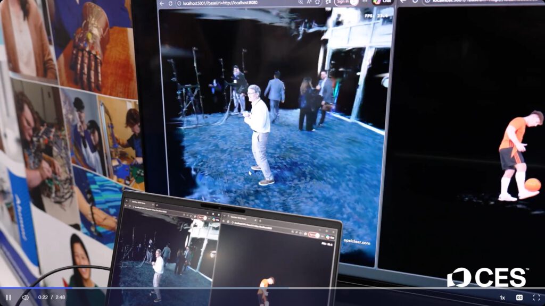Pause the video playback

tap(9, 297)
